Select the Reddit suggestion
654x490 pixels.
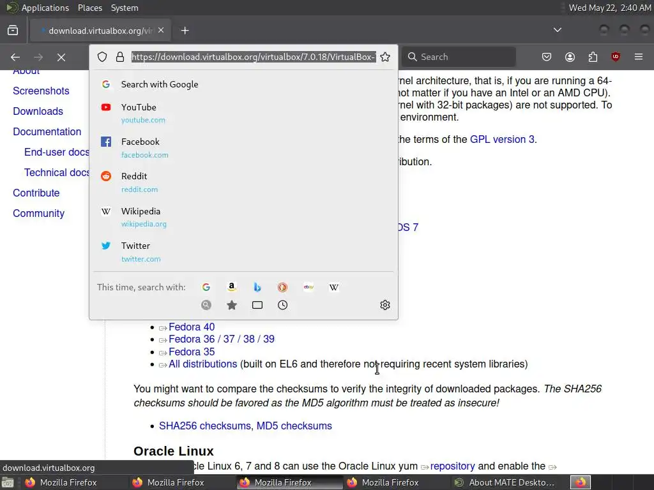point(243,182)
